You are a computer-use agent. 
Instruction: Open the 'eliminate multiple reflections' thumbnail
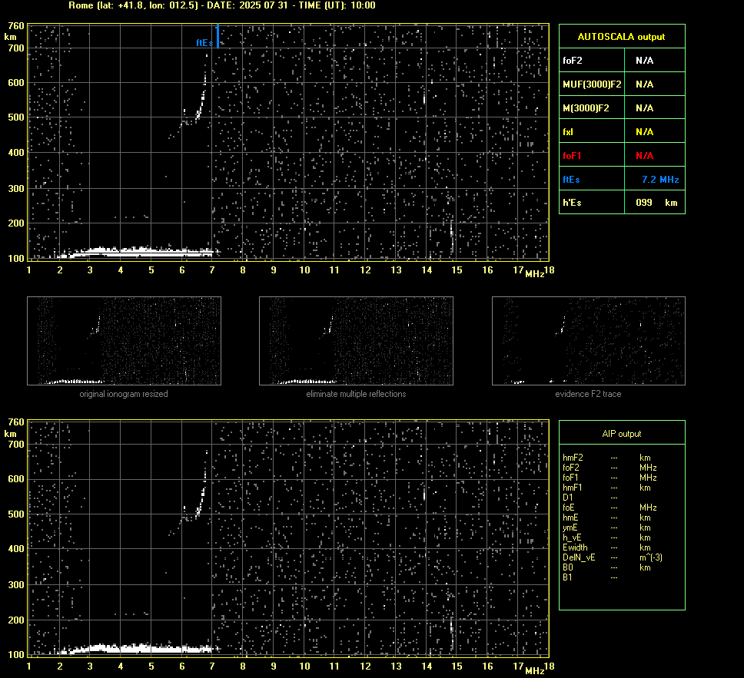tap(357, 341)
